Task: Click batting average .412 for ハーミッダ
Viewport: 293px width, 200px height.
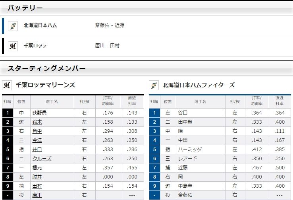Action: (257, 150)
